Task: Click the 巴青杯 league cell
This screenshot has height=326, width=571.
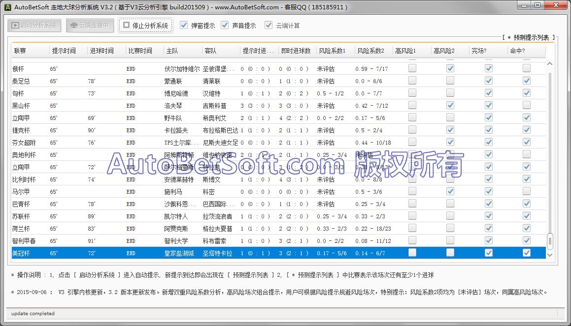Action: (x=21, y=204)
